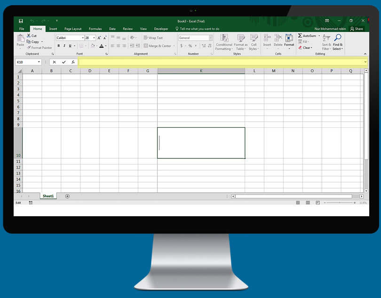Click the yellow formula bar input field
Viewport: 381px width, 298px height.
[x=221, y=62]
